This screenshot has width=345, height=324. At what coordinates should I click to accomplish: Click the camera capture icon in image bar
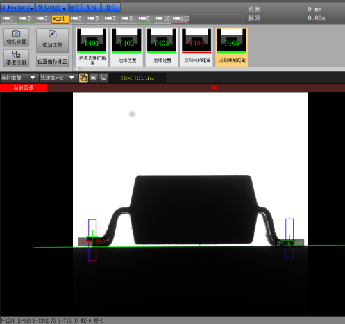pyautogui.click(x=94, y=78)
